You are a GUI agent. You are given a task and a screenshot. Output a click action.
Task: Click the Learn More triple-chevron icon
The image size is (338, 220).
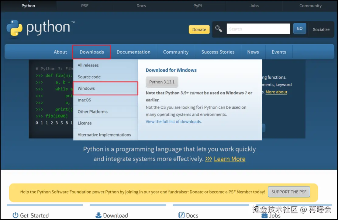[x=209, y=159]
